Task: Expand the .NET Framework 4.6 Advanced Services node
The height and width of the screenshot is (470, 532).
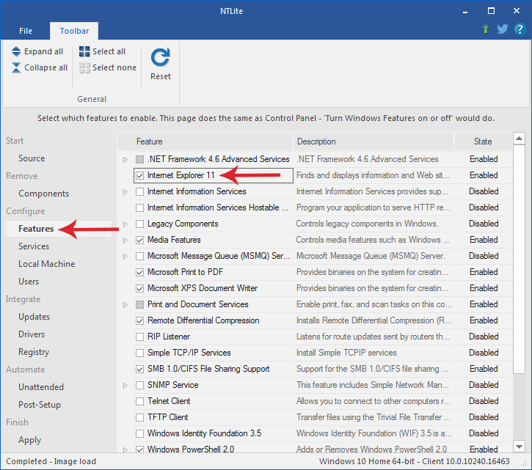Action: tap(125, 159)
